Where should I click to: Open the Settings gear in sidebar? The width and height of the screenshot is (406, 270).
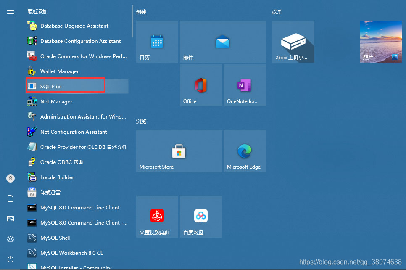[x=11, y=239]
